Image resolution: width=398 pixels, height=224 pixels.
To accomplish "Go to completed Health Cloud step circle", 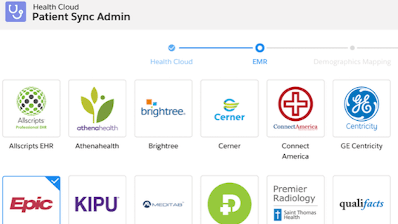I will click(x=172, y=47).
